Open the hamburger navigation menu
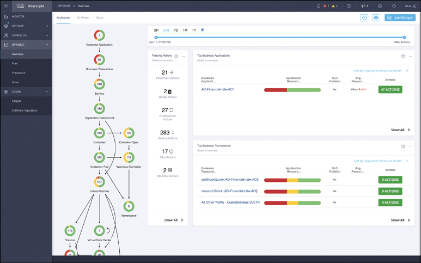 tap(6, 5)
